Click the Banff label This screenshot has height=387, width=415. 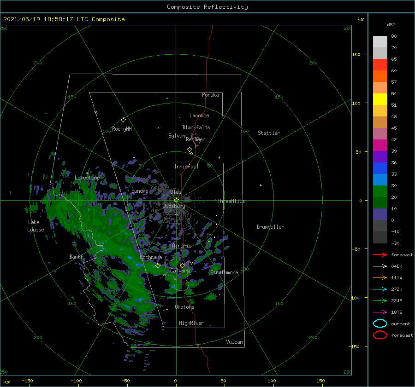point(76,256)
